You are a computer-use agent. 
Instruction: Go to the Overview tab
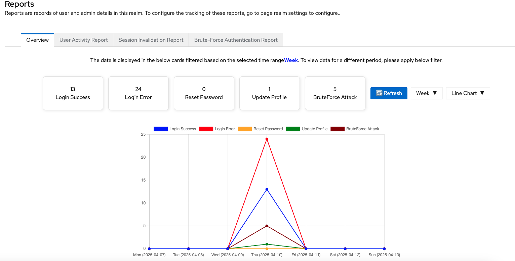(x=37, y=40)
